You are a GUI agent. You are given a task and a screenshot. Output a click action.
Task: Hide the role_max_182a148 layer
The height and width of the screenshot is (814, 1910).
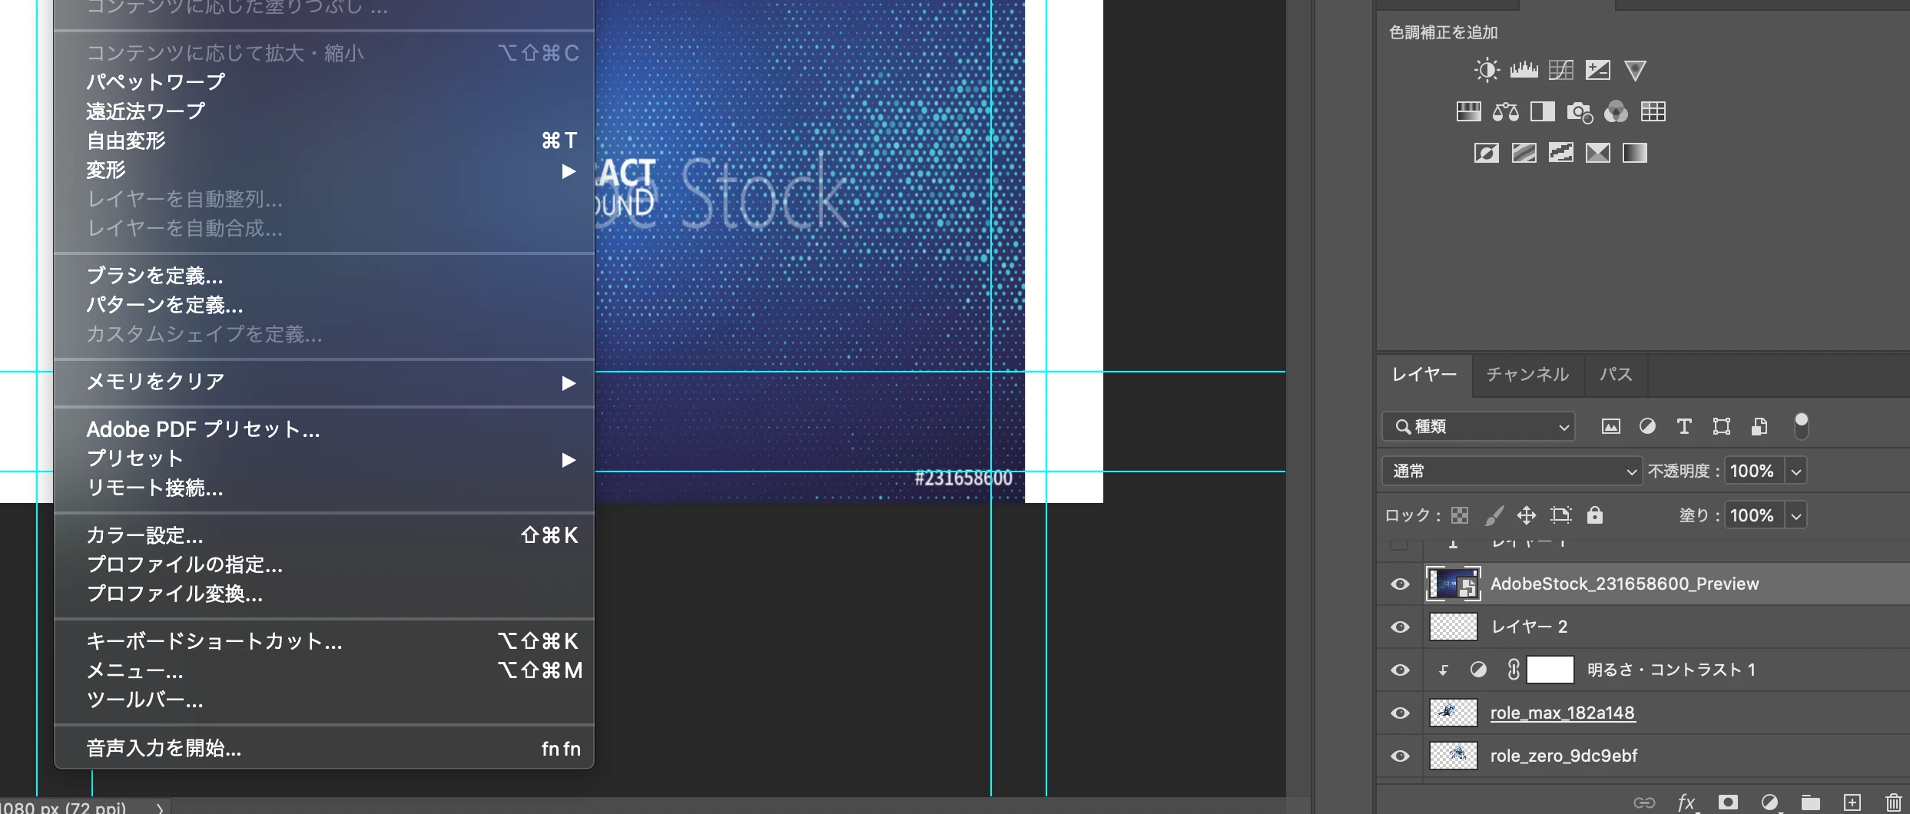1400,713
